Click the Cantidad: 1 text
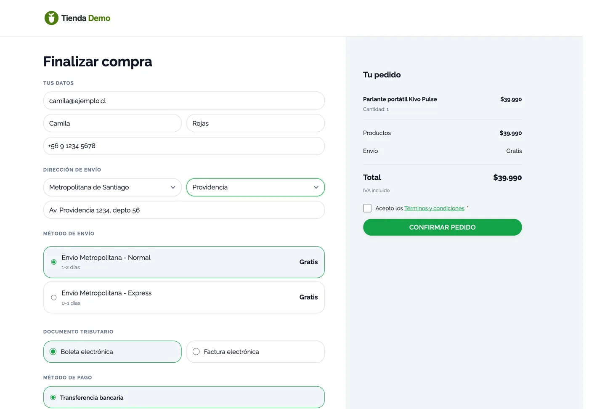 376,109
